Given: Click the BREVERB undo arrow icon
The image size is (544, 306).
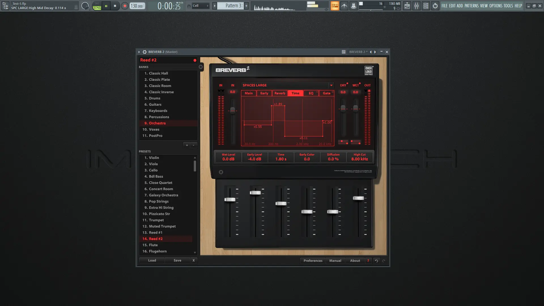Looking at the screenshot, I should pos(376,261).
